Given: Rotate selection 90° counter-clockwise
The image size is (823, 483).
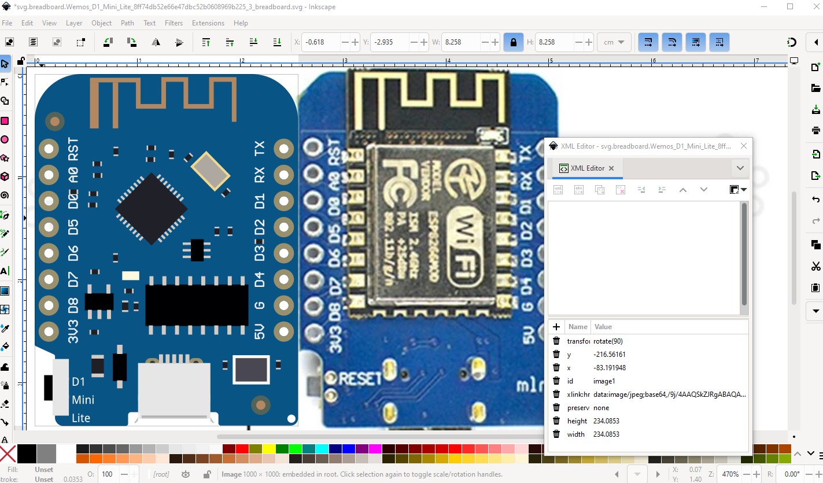Looking at the screenshot, I should tap(108, 42).
